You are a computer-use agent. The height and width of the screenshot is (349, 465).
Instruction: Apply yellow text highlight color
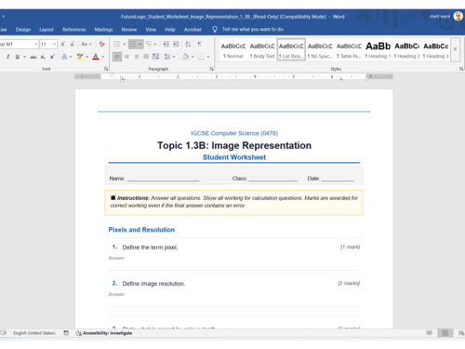click(x=80, y=57)
